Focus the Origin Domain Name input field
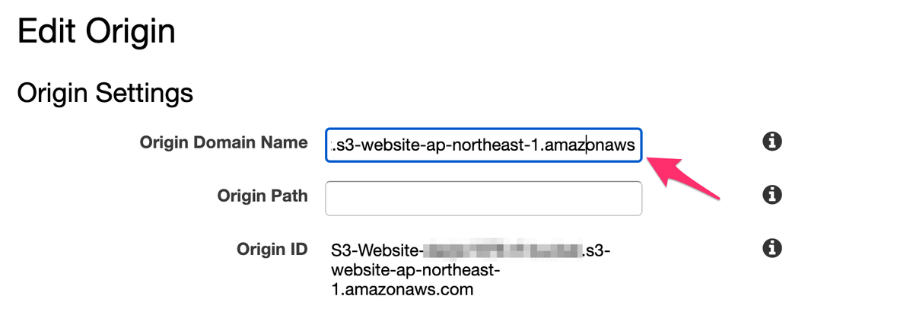The image size is (913, 312). point(484,145)
